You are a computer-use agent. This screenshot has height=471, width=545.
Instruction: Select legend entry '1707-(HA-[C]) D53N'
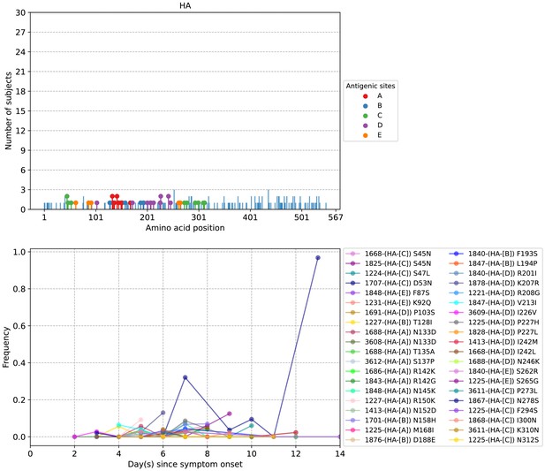point(389,284)
